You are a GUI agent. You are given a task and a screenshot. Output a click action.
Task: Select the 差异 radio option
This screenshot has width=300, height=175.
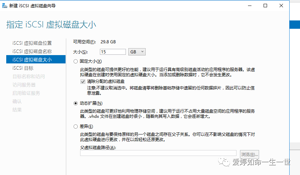point(76,126)
